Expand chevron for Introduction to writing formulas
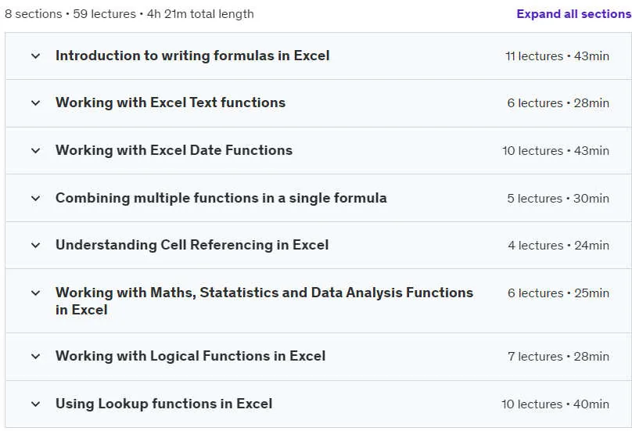The image size is (632, 431). 35,56
